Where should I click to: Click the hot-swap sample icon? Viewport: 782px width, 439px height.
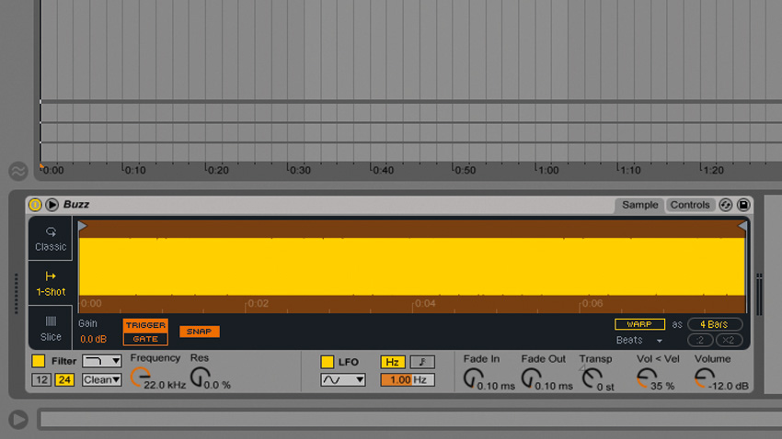[726, 205]
